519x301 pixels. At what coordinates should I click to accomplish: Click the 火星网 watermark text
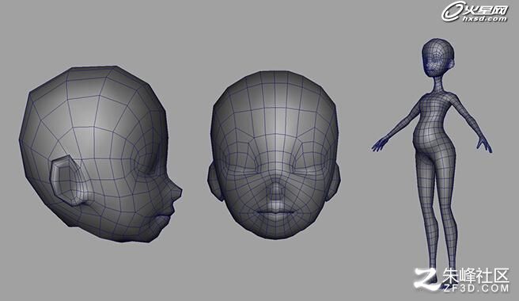point(486,10)
